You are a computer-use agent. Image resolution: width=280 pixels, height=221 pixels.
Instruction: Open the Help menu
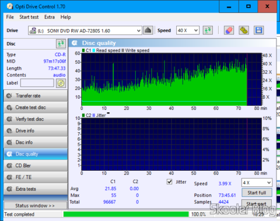coord(65,17)
